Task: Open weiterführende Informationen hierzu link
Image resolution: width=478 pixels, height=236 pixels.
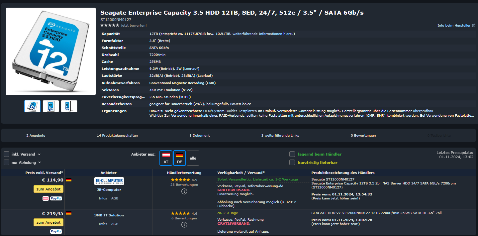Action: point(263,34)
